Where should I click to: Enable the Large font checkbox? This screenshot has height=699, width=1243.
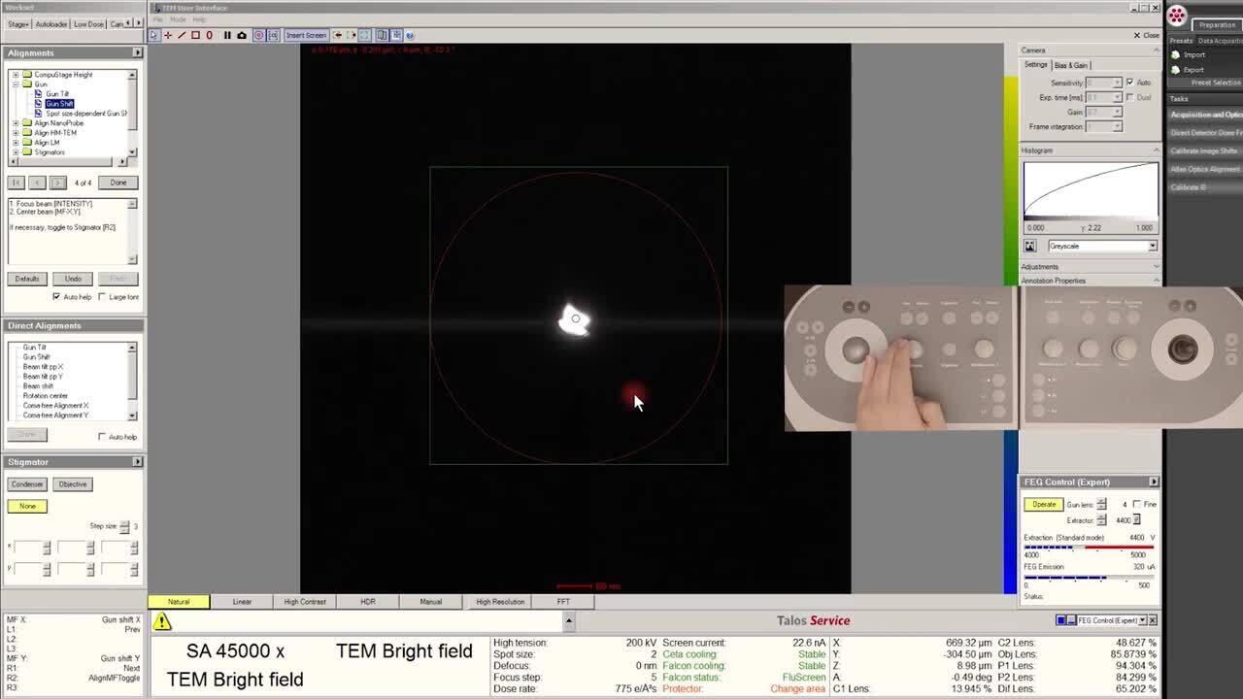tap(103, 297)
